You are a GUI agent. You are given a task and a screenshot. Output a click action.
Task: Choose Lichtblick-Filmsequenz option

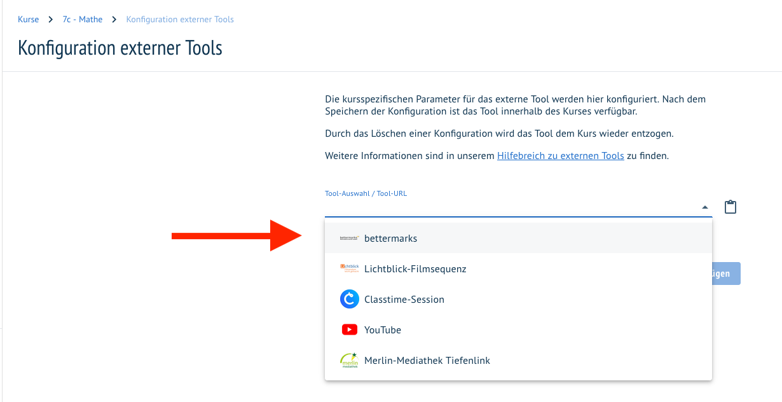pos(519,268)
